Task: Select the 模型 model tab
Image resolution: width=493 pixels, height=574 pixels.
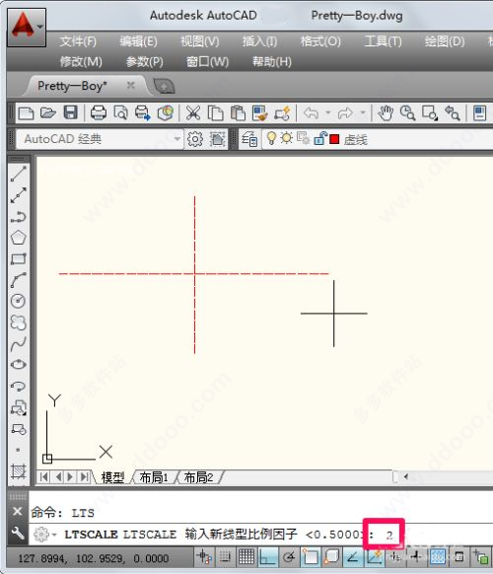Action: point(112,477)
